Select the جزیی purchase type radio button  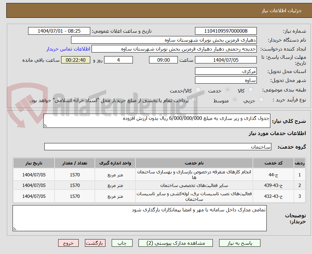tap(261, 100)
